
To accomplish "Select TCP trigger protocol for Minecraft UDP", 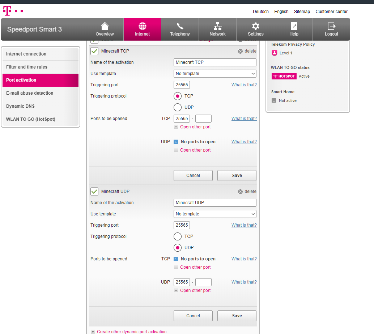I will (178, 236).
